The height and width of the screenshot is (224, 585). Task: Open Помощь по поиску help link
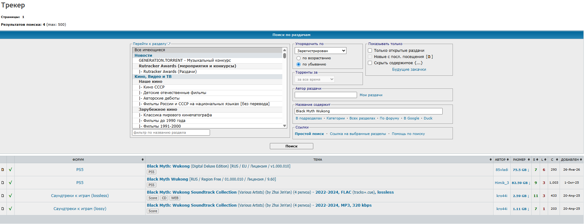[408, 134]
